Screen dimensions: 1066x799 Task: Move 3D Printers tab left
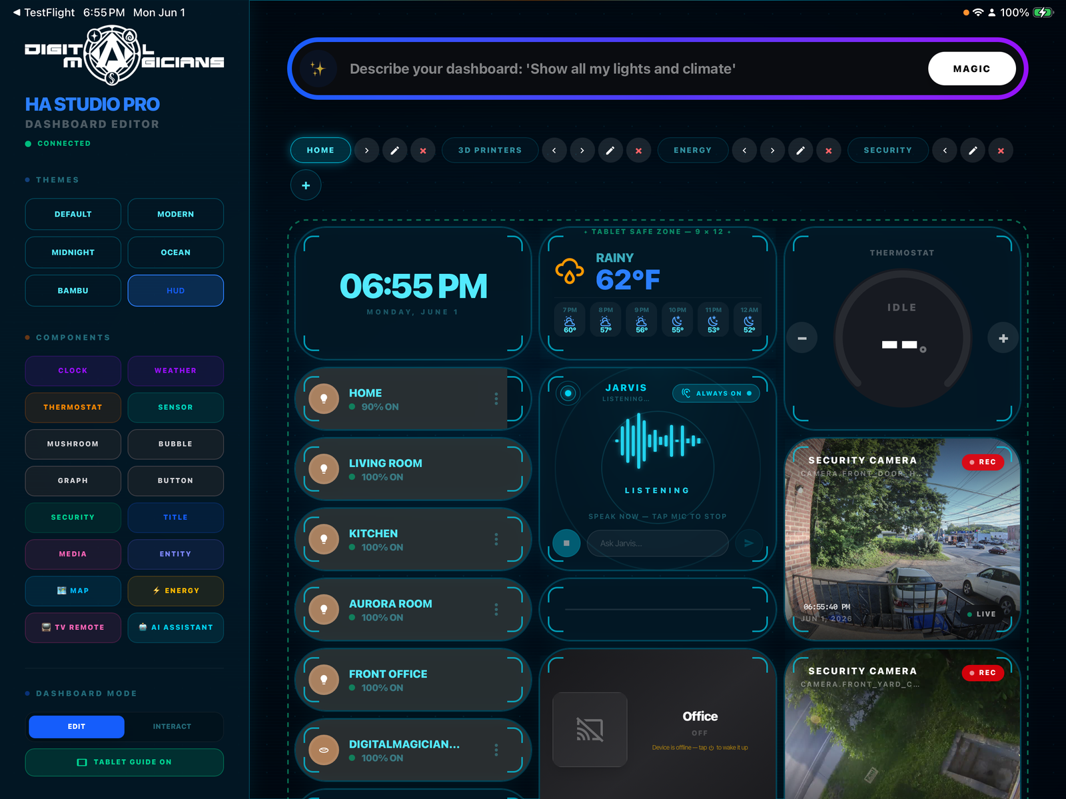click(554, 151)
